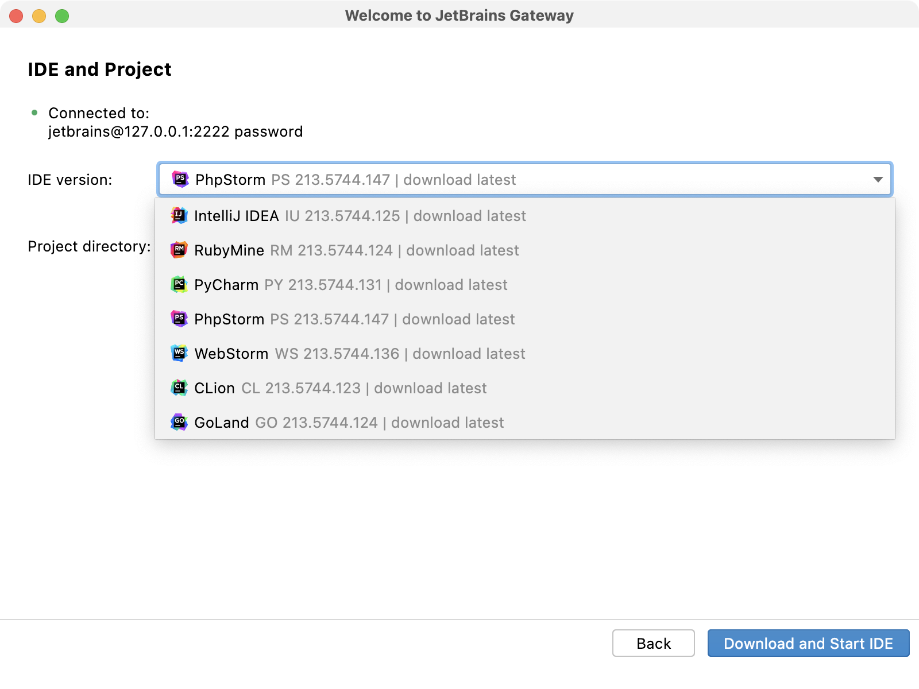Click the Back button

(653, 643)
